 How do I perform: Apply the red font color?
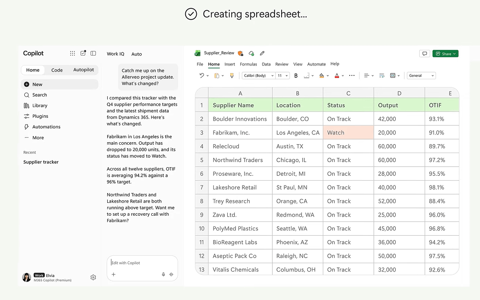pyautogui.click(x=337, y=75)
